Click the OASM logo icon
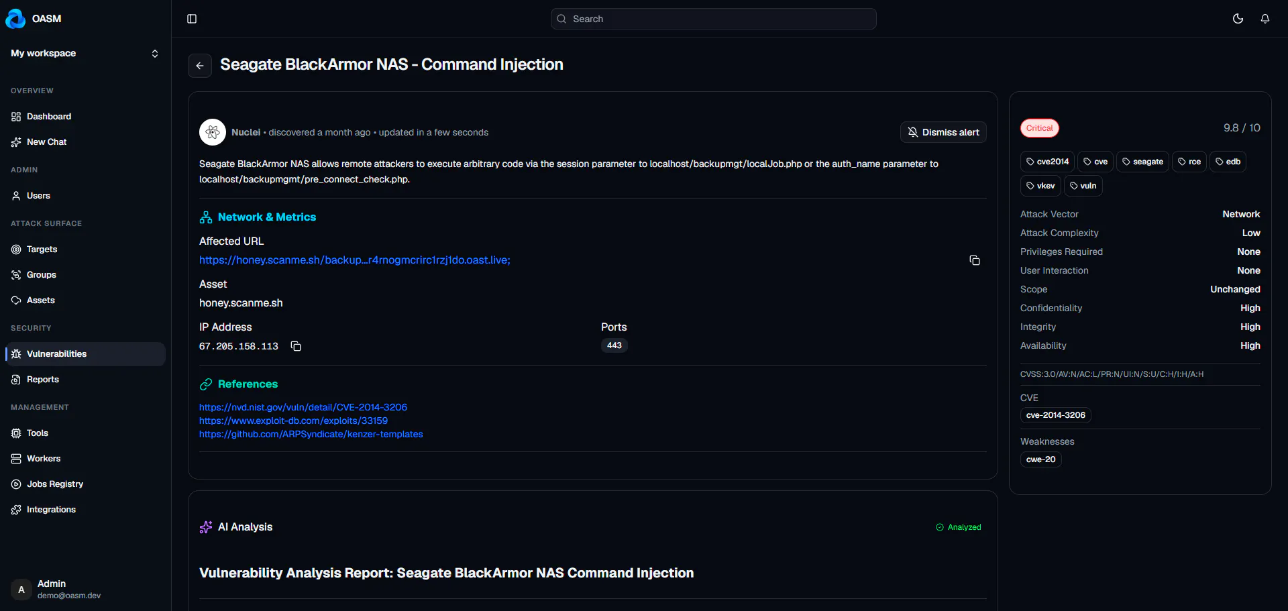Viewport: 1288px width, 611px height. pos(15,19)
